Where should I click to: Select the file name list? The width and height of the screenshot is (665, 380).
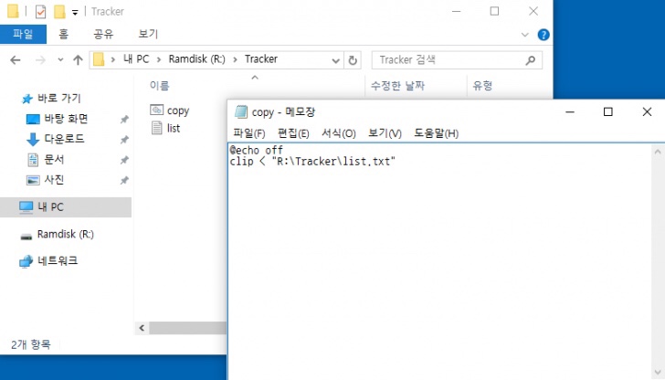coord(174,128)
